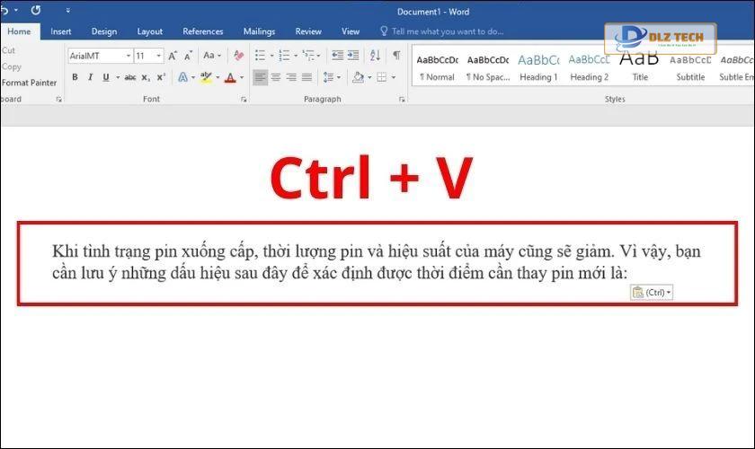755x449 pixels.
Task: Click the Increase Indent icon
Action: tap(353, 56)
